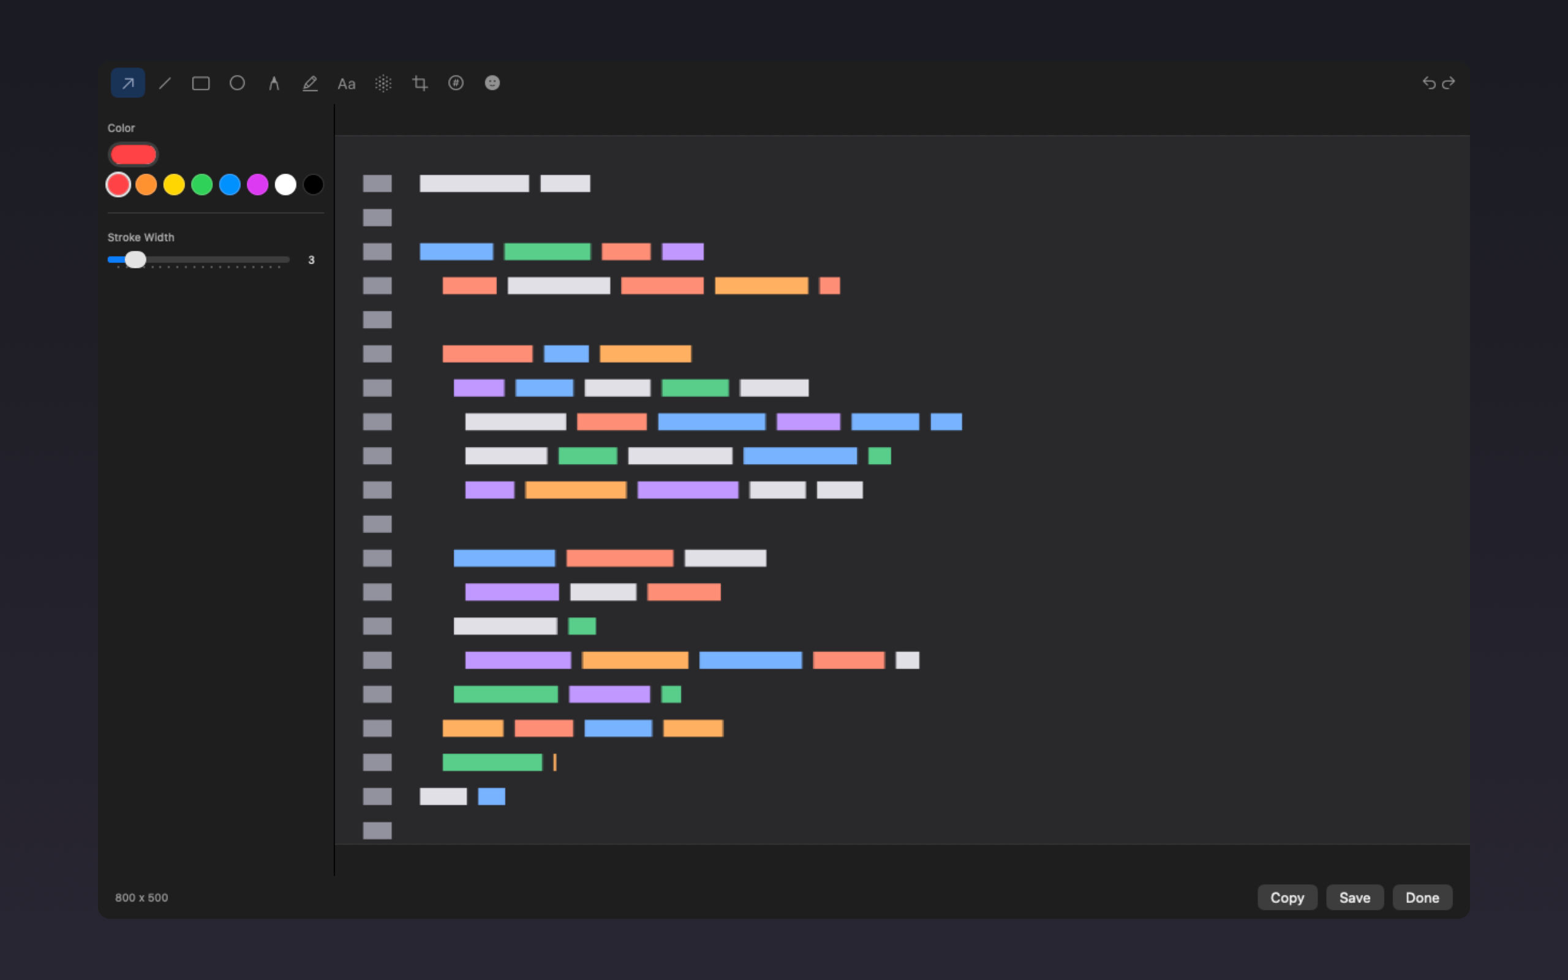Select the Counter numbering tool

(x=456, y=83)
